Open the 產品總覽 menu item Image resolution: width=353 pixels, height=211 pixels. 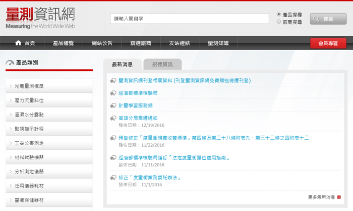pyautogui.click(x=63, y=43)
